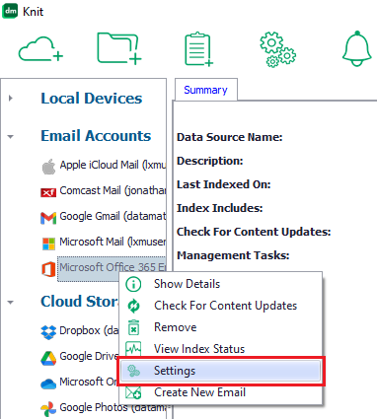This screenshot has width=377, height=419.
Task: Click the Index Includes label
Action: pos(220,208)
